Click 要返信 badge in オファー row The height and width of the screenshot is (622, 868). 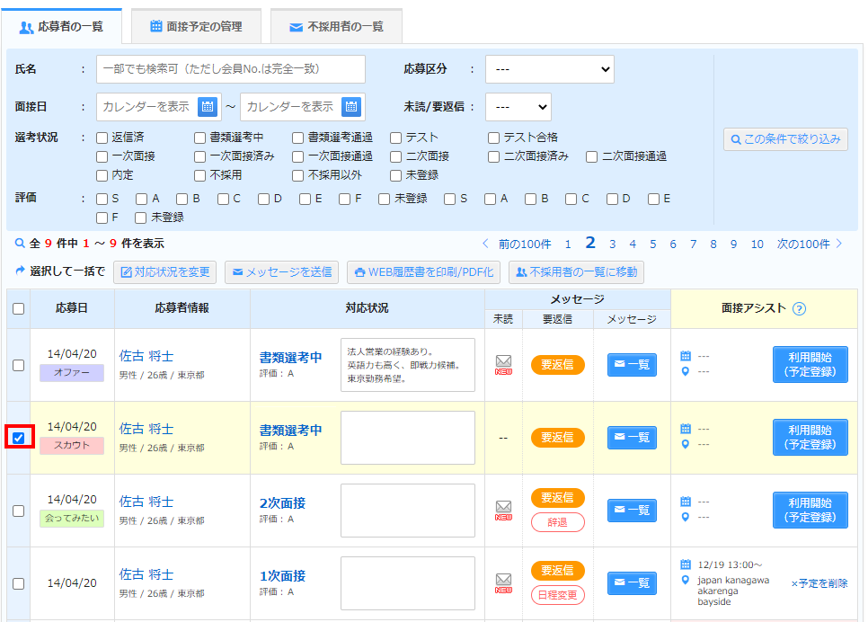[558, 364]
